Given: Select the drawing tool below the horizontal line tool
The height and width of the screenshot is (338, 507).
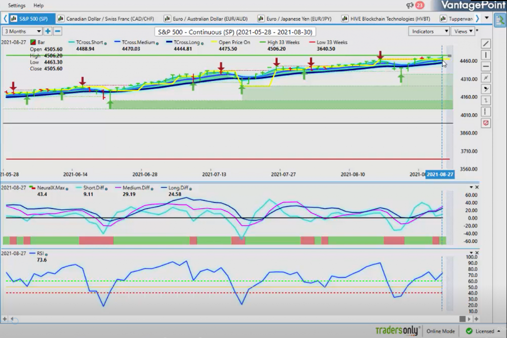Looking at the screenshot, I should 486,78.
